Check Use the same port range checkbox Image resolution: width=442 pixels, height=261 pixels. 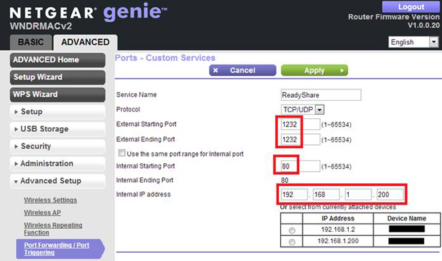[122, 153]
